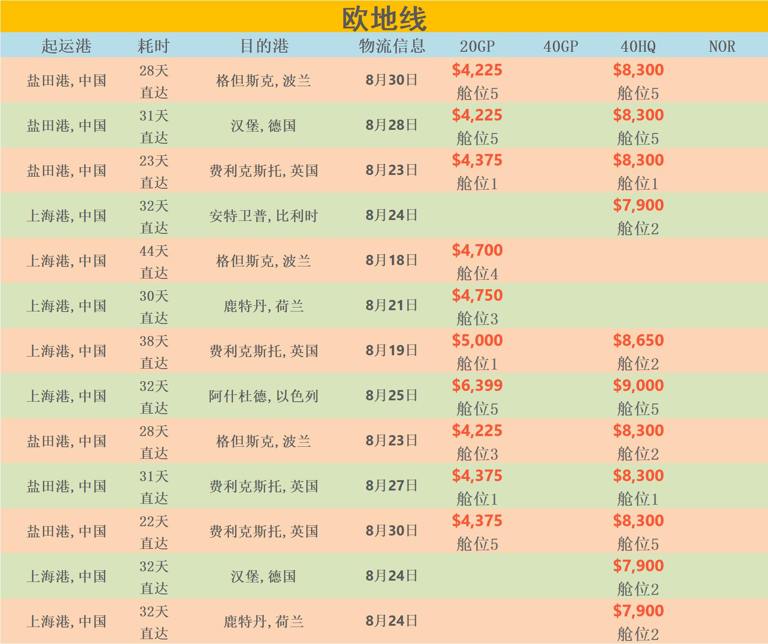Viewport: 768px width, 644px height.
Task: Select the 起运港 column header
Action: tap(66, 46)
